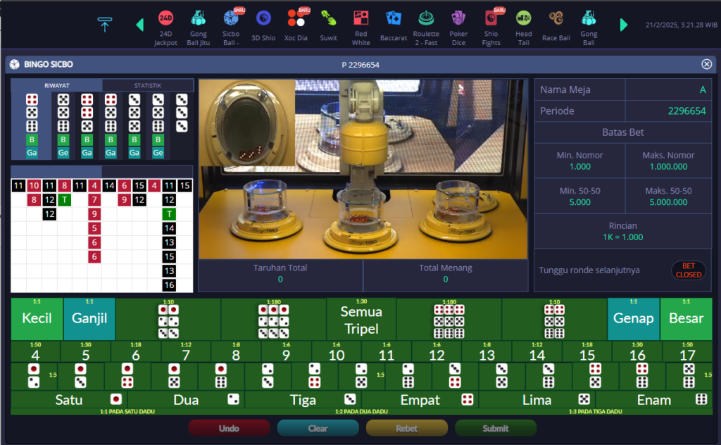Viewport: 721px width, 445px height.
Task: Switch to the Statistik tab
Action: coord(148,85)
